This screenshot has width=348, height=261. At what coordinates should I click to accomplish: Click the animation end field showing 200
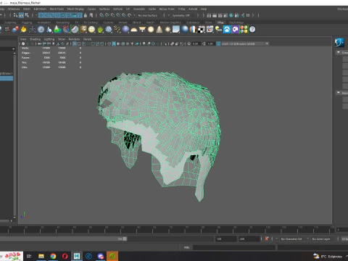pos(249,239)
